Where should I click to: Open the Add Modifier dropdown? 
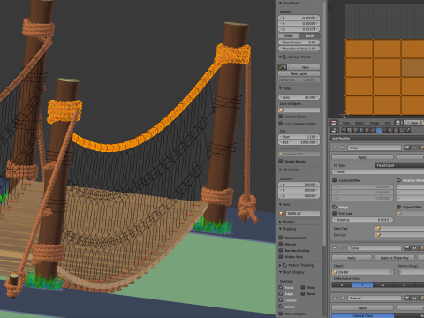pos(377,138)
